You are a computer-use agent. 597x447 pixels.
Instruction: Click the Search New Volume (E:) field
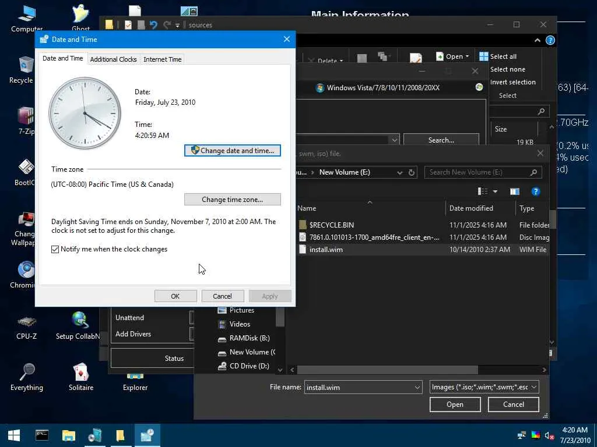[483, 172]
